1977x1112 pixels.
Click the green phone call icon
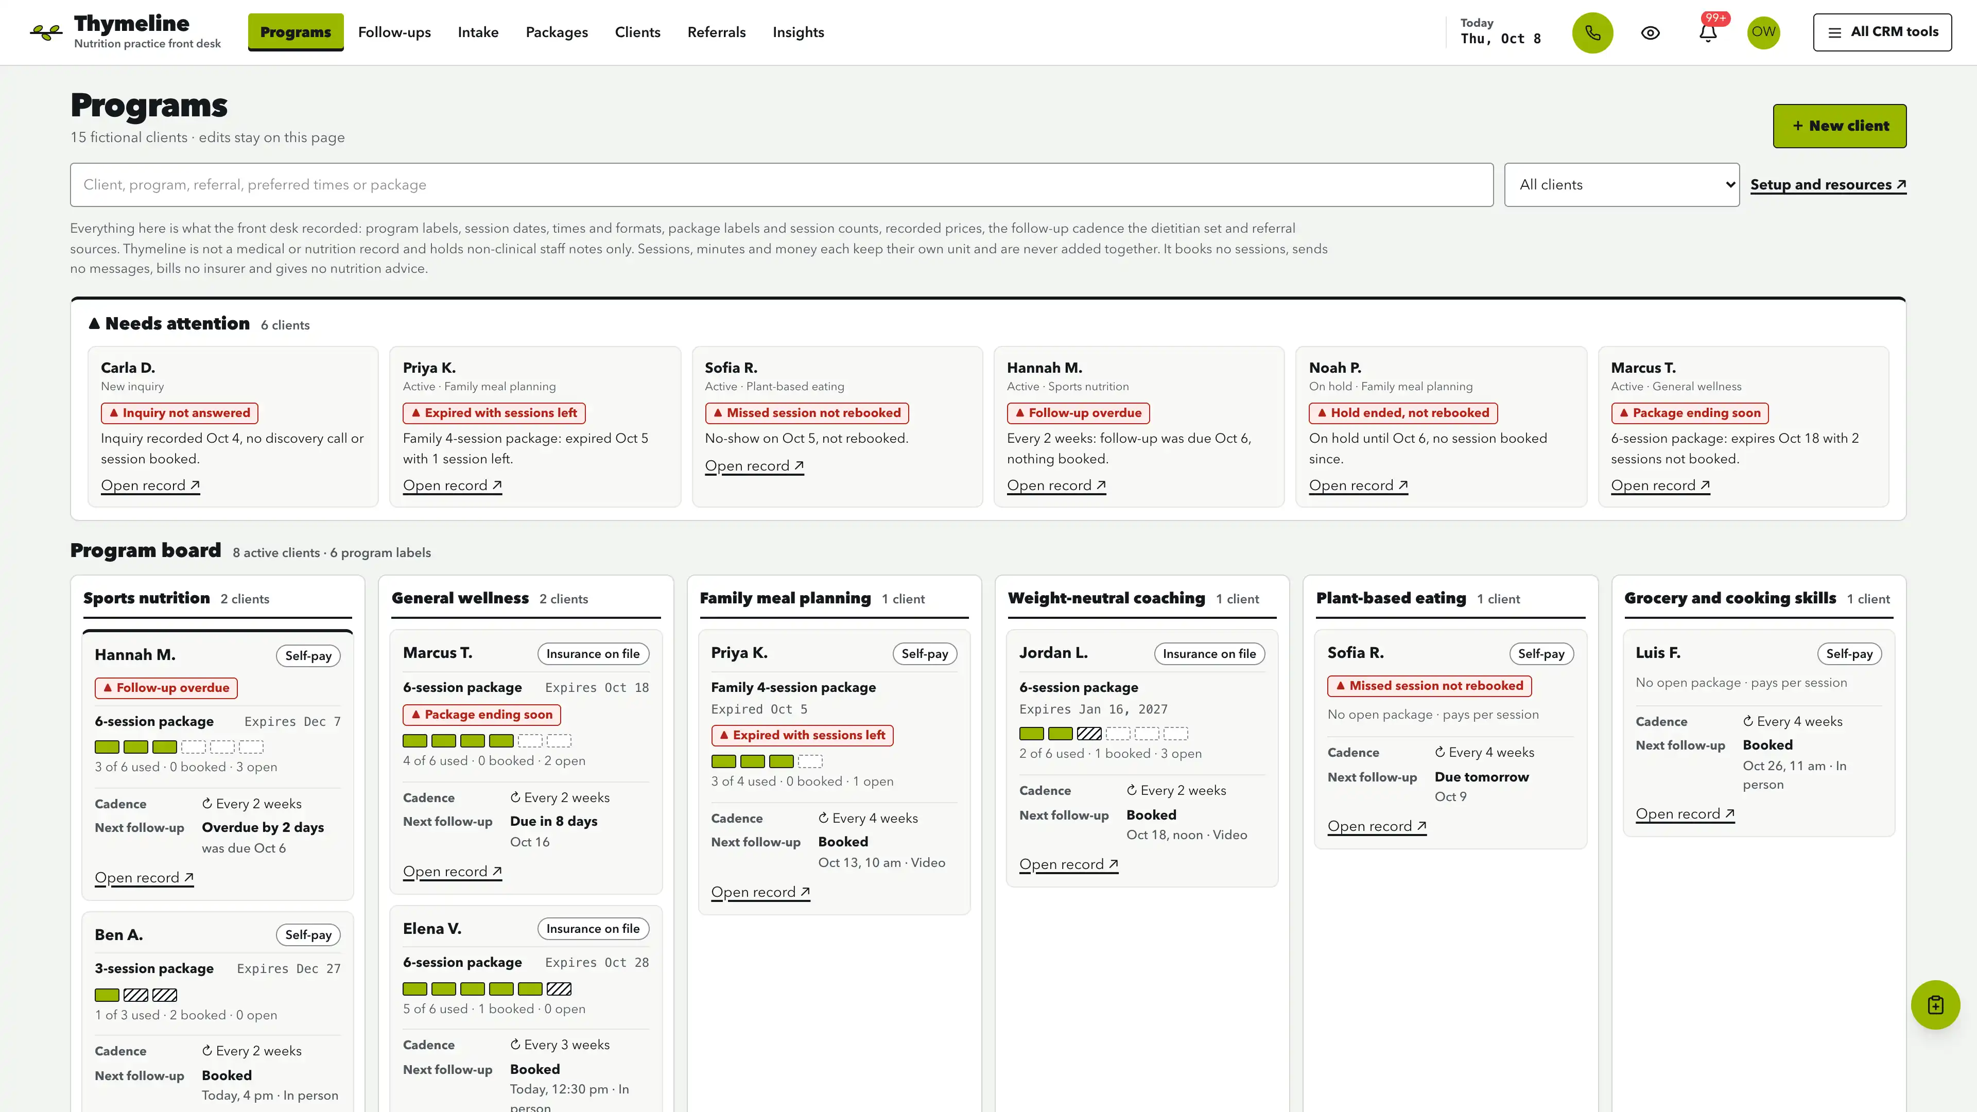pos(1592,32)
